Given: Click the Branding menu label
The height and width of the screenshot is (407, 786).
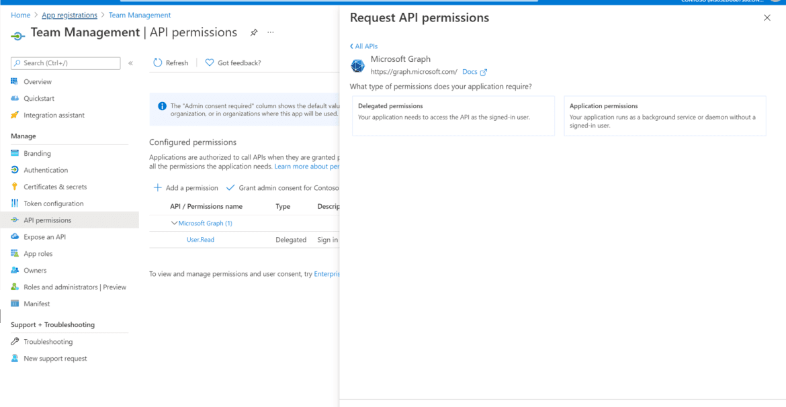Looking at the screenshot, I should [x=37, y=153].
